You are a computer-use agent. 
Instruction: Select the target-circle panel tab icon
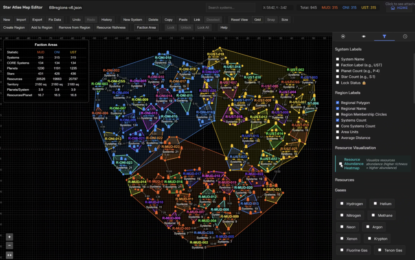(343, 36)
